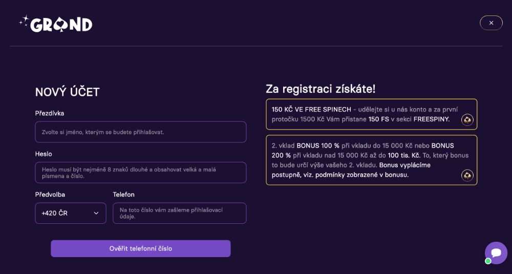This screenshot has height=274, width=512.
Task: Click the Přezdívka field label
Action: coord(50,113)
